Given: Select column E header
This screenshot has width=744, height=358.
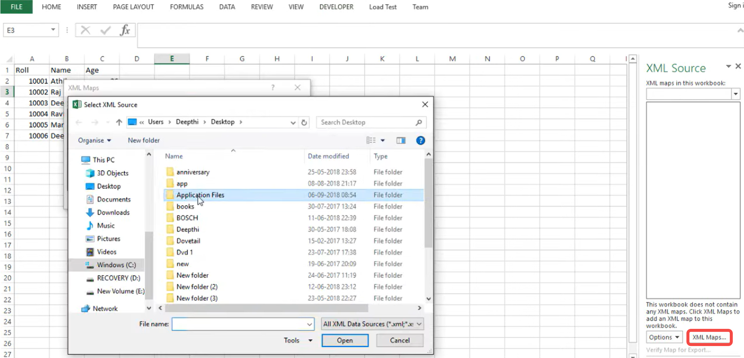Looking at the screenshot, I should pyautogui.click(x=172, y=59).
